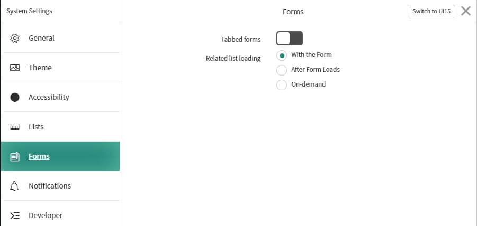The height and width of the screenshot is (226, 477).
Task: Go to the Lists settings tab
Action: coord(60,127)
